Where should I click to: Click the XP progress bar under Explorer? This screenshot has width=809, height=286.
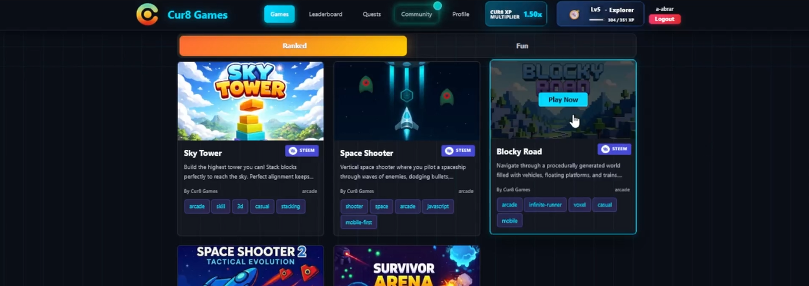(x=596, y=20)
